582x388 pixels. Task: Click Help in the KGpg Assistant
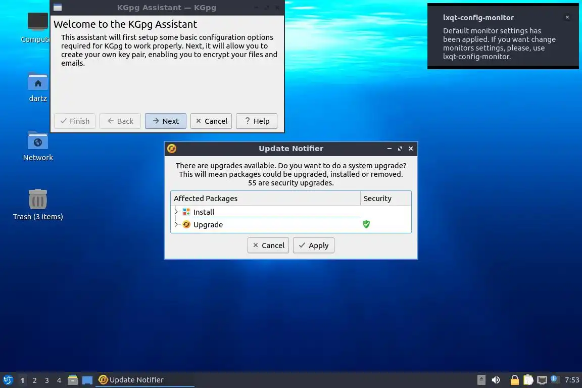point(257,121)
